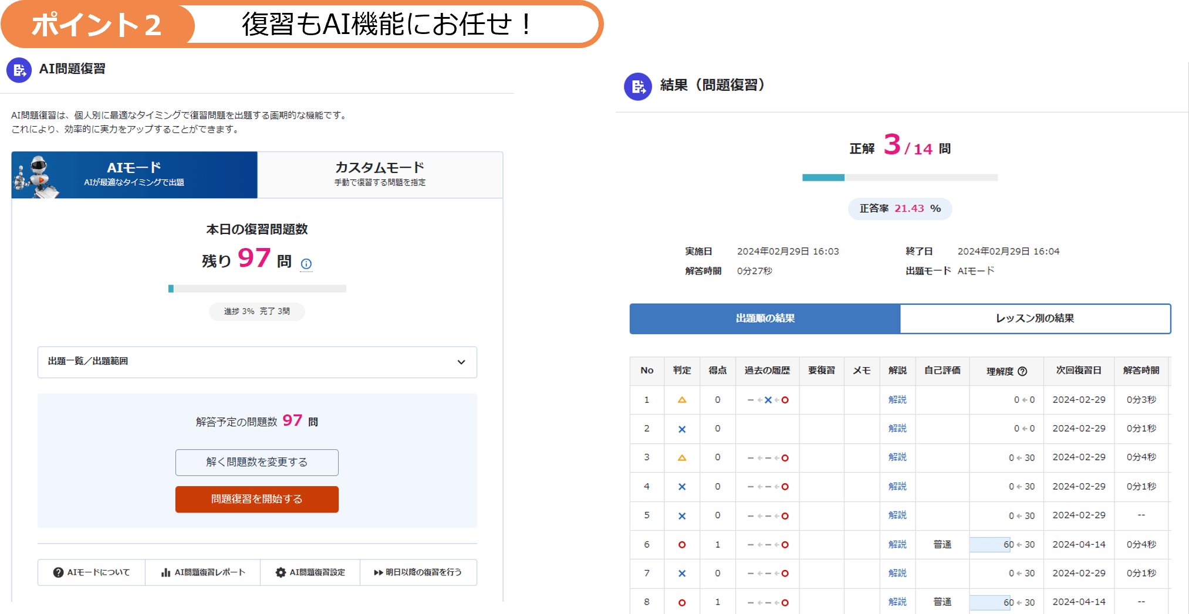The height and width of the screenshot is (614, 1189).
Task: Check the 要復習 box for question 1
Action: (x=822, y=400)
